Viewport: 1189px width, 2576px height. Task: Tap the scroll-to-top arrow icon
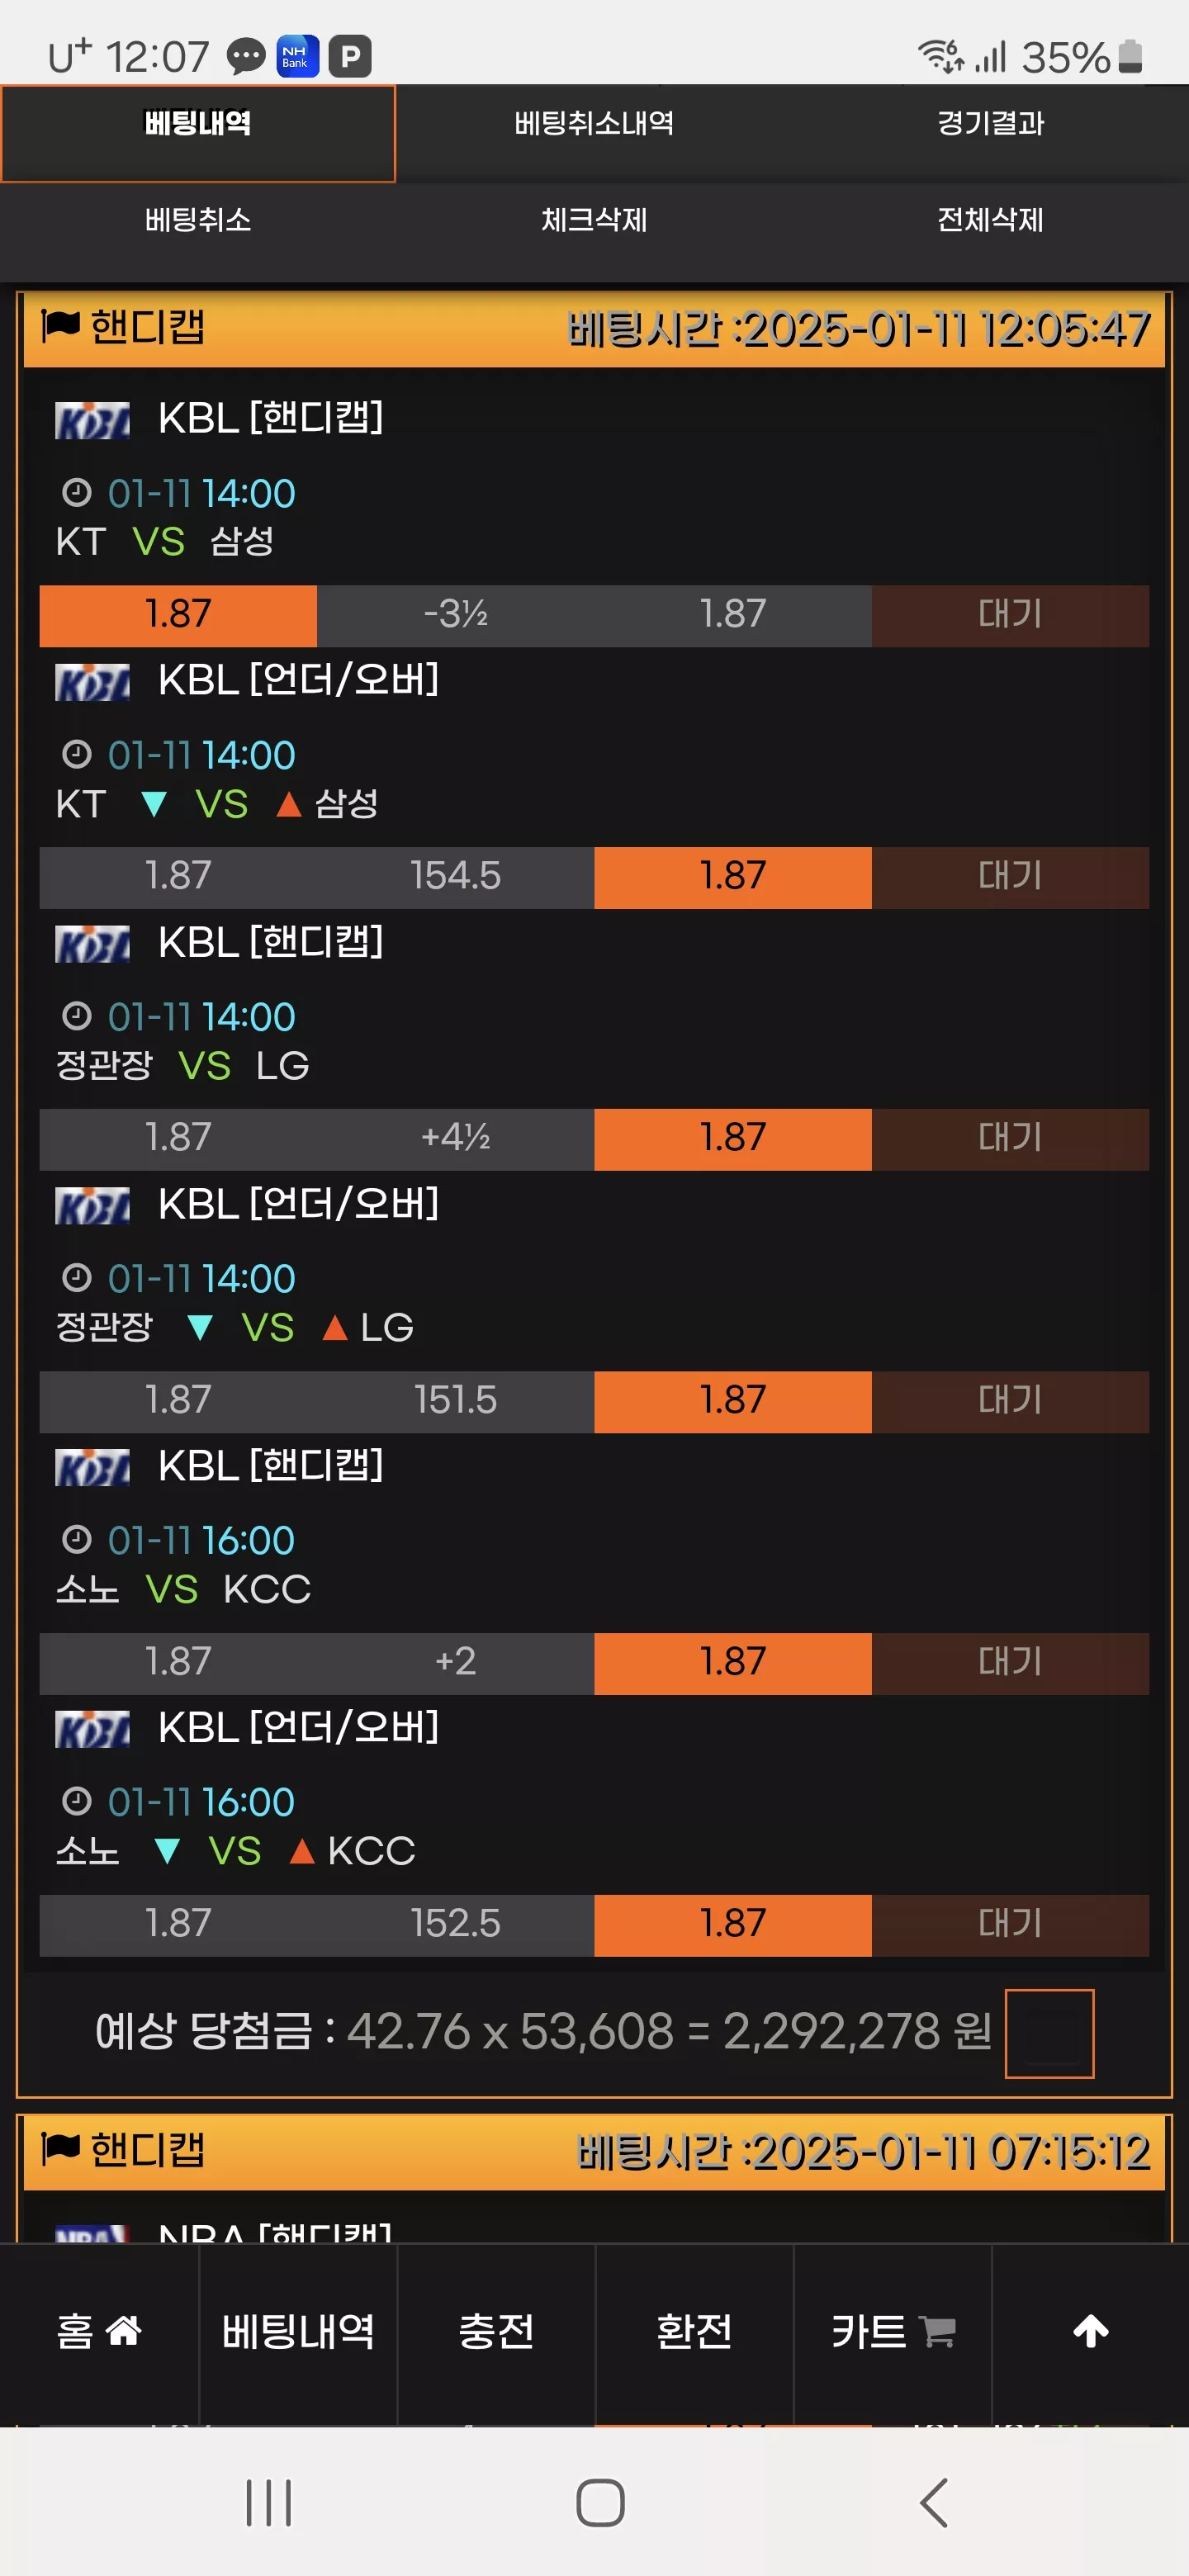pos(1090,2332)
